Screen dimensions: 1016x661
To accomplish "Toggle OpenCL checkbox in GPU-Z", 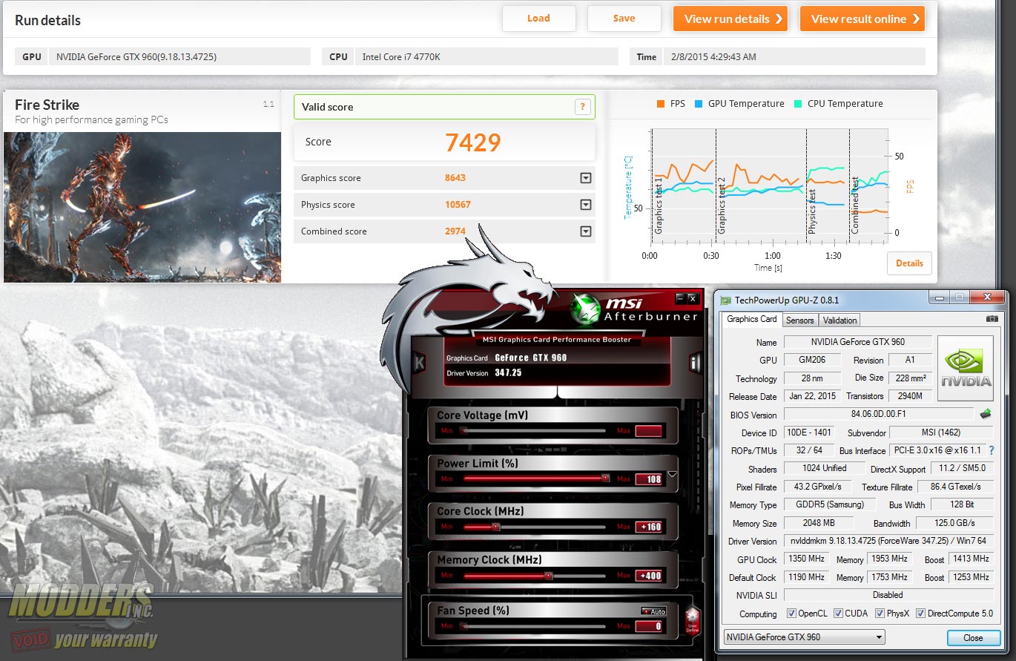I will click(791, 614).
